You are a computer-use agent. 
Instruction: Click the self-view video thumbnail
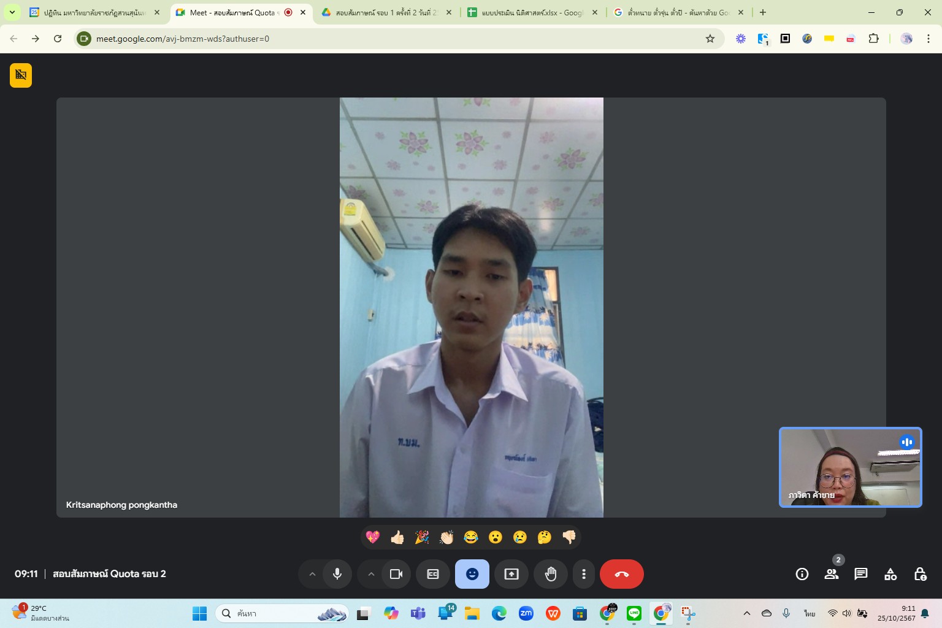(x=849, y=467)
